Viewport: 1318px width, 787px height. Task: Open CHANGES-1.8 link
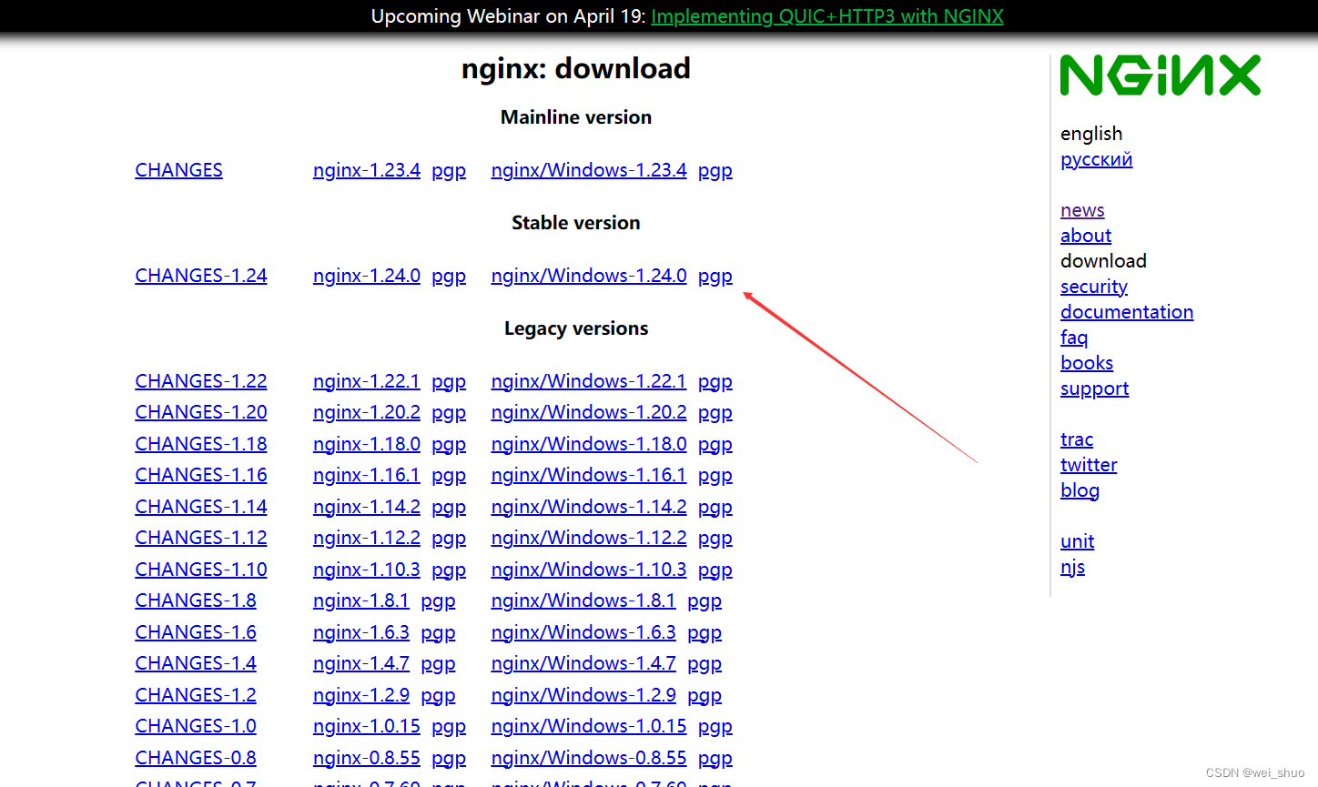pyautogui.click(x=196, y=600)
